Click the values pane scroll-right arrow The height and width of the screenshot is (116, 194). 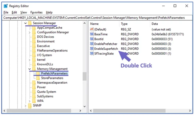[190, 110]
